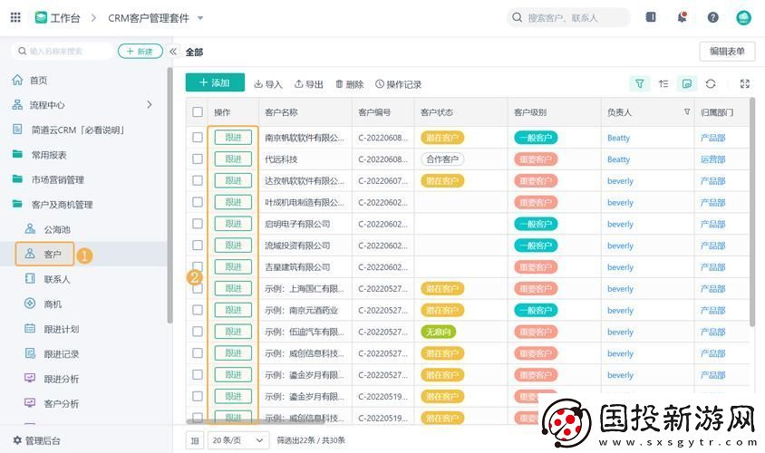
Task: Select 联系人 in the sidebar menu
Action: click(56, 279)
